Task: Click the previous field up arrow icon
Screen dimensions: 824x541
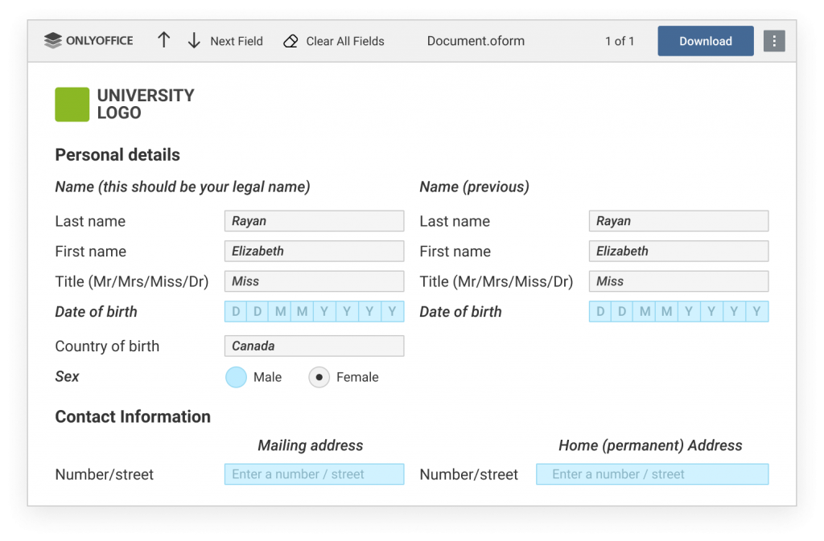Action: (x=163, y=40)
